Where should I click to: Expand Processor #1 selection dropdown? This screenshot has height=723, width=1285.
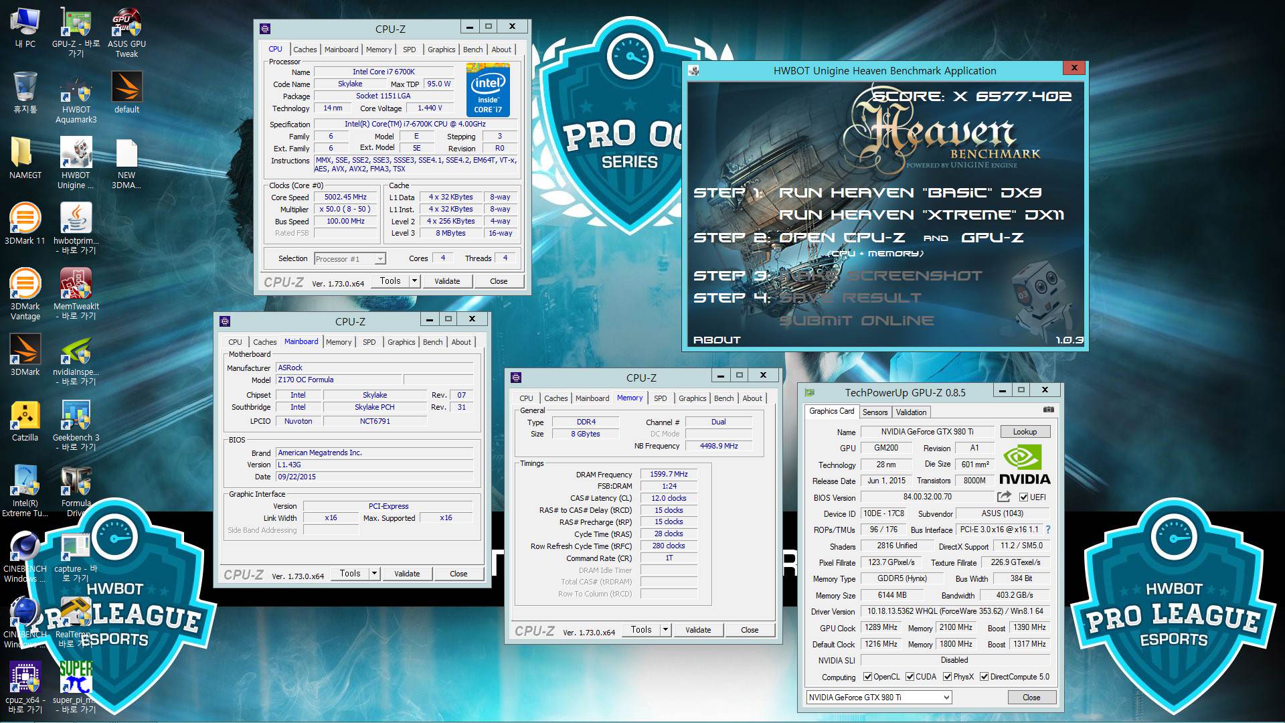coord(380,259)
